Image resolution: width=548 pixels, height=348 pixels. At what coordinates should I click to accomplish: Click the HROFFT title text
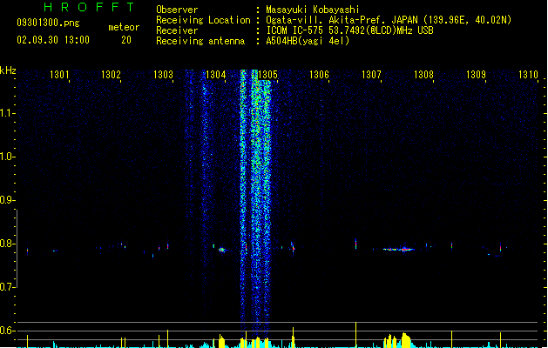coord(89,7)
